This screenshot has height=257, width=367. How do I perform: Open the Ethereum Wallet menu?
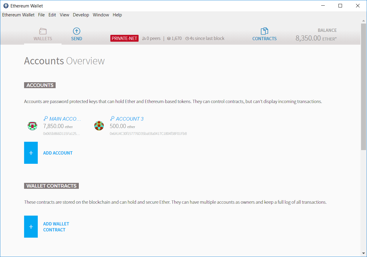click(18, 15)
